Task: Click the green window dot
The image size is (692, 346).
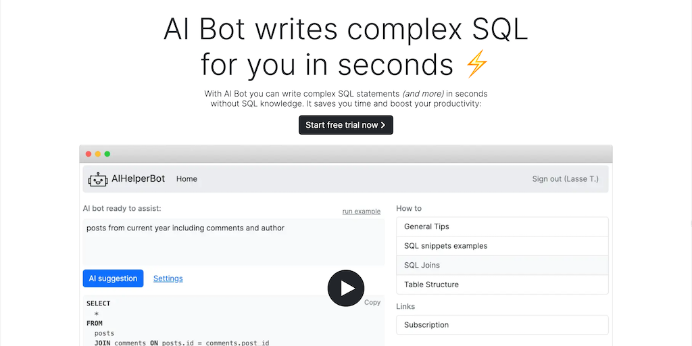Action: click(x=107, y=154)
